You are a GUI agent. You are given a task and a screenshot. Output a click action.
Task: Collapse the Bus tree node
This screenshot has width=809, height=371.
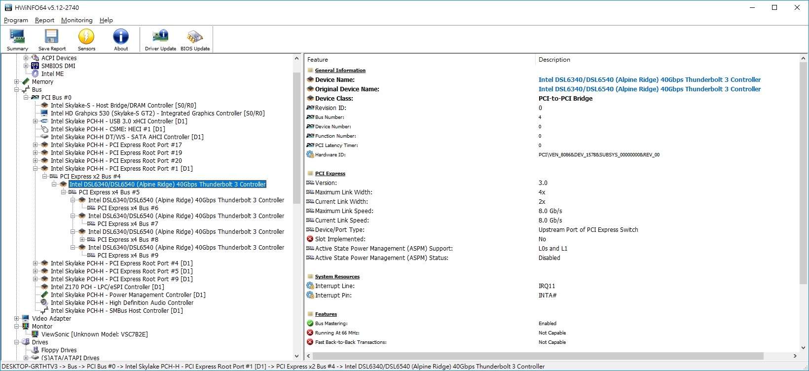click(x=16, y=89)
